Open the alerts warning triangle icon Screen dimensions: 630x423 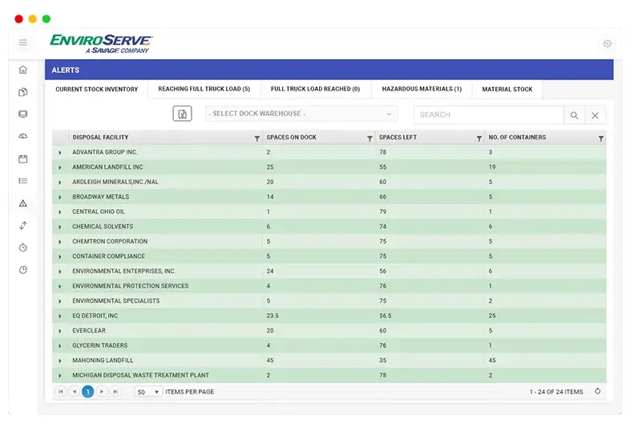[x=23, y=203]
